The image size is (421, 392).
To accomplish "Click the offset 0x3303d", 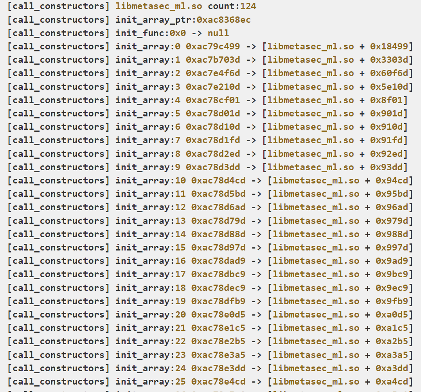I will [389, 60].
